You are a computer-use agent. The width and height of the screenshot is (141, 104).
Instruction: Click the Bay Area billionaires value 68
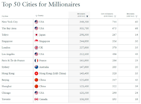[x=137, y=28]
